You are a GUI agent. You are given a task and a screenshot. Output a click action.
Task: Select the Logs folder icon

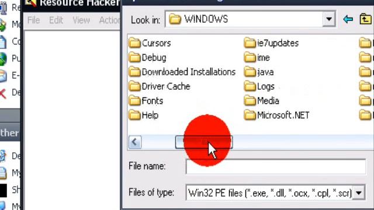click(250, 86)
